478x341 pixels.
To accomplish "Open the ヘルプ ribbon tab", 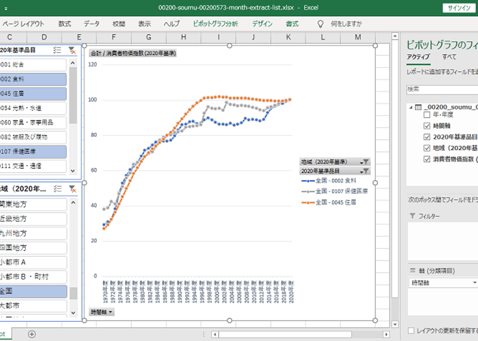I will [172, 24].
